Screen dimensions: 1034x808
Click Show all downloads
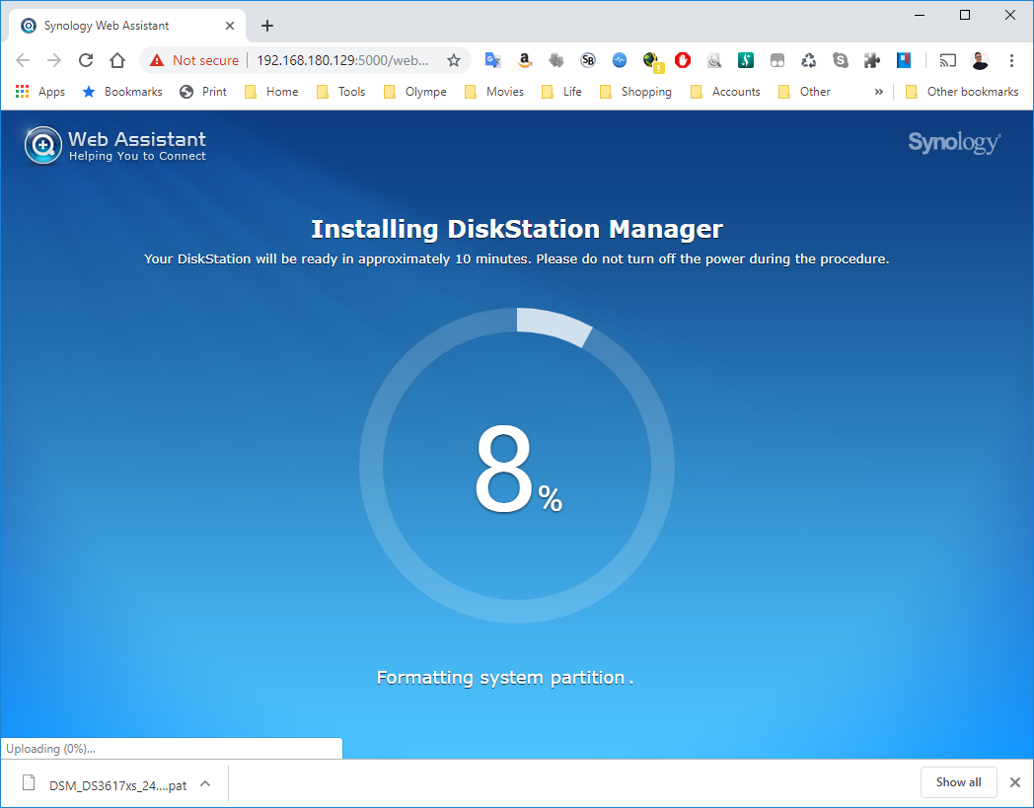coord(958,782)
